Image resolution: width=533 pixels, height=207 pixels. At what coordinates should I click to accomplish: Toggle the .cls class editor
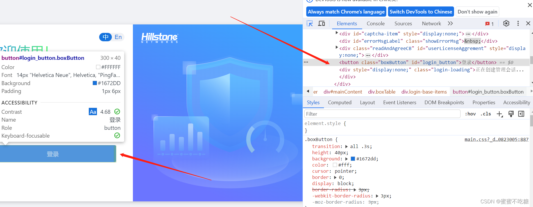[x=486, y=114]
